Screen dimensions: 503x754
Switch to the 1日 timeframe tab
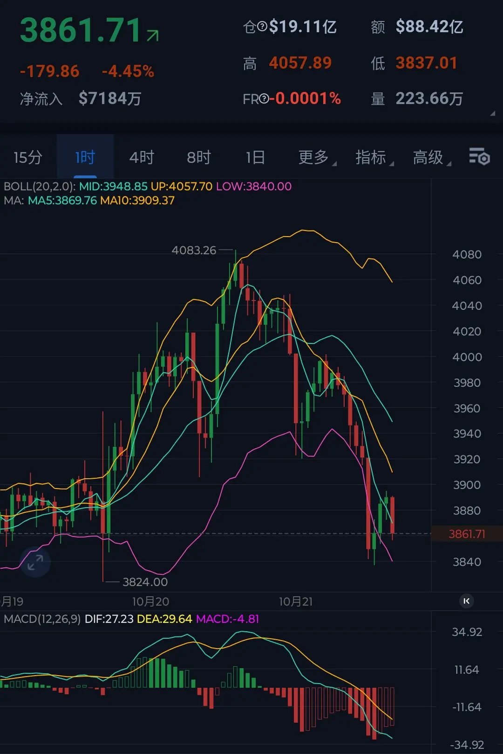click(256, 157)
